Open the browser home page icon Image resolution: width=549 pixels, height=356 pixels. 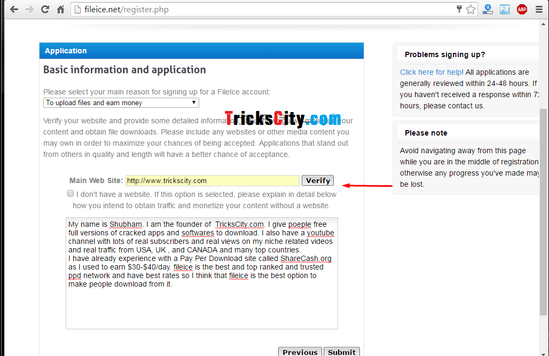(60, 10)
